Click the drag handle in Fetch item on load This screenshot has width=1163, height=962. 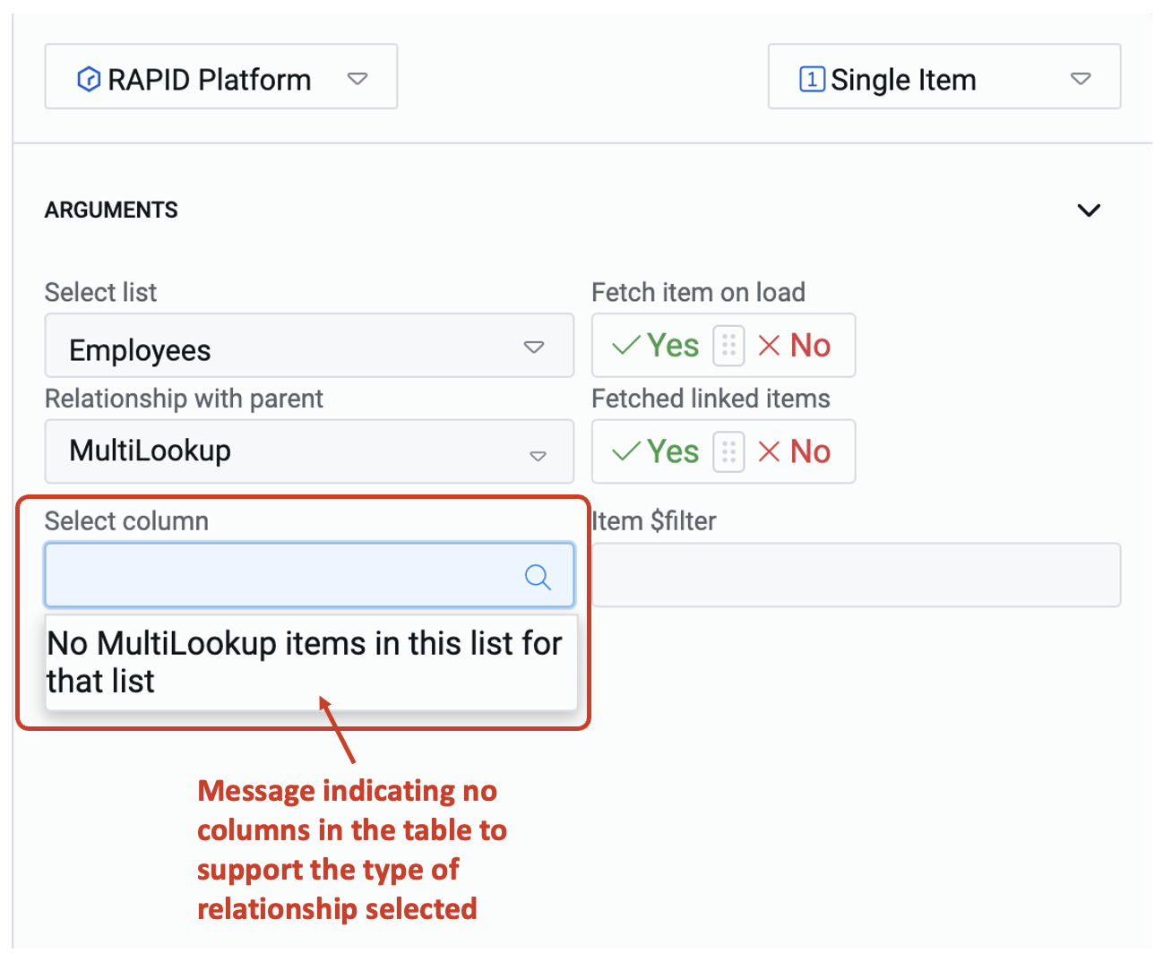[728, 346]
